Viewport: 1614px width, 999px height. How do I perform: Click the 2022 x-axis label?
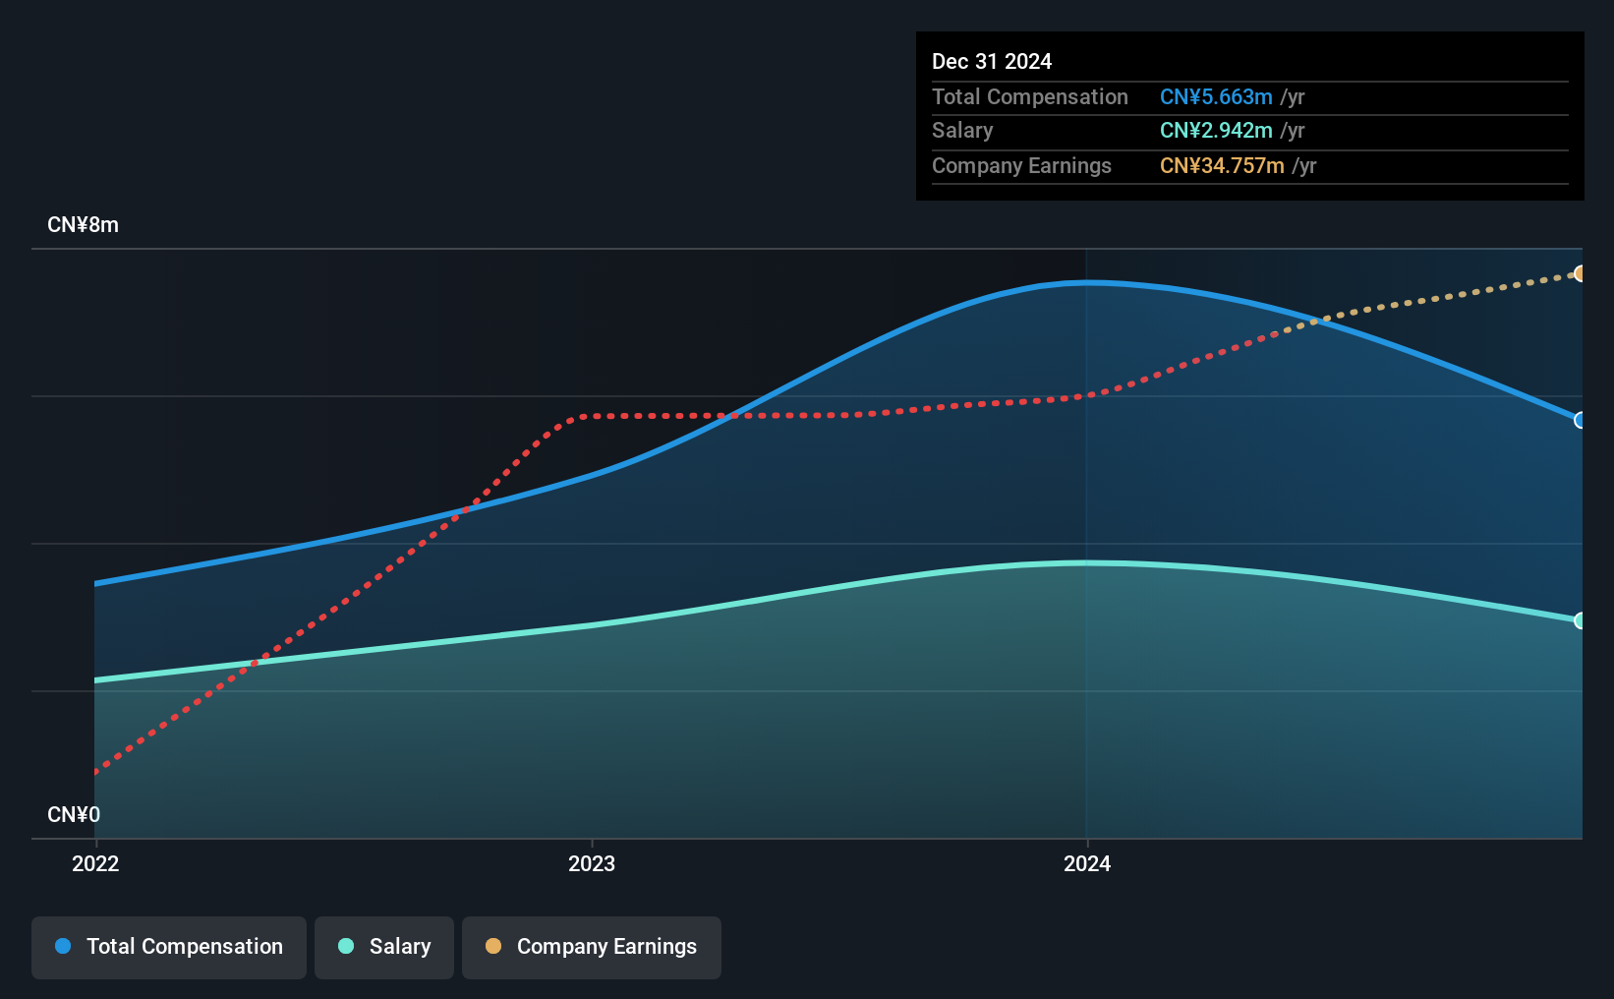click(95, 863)
